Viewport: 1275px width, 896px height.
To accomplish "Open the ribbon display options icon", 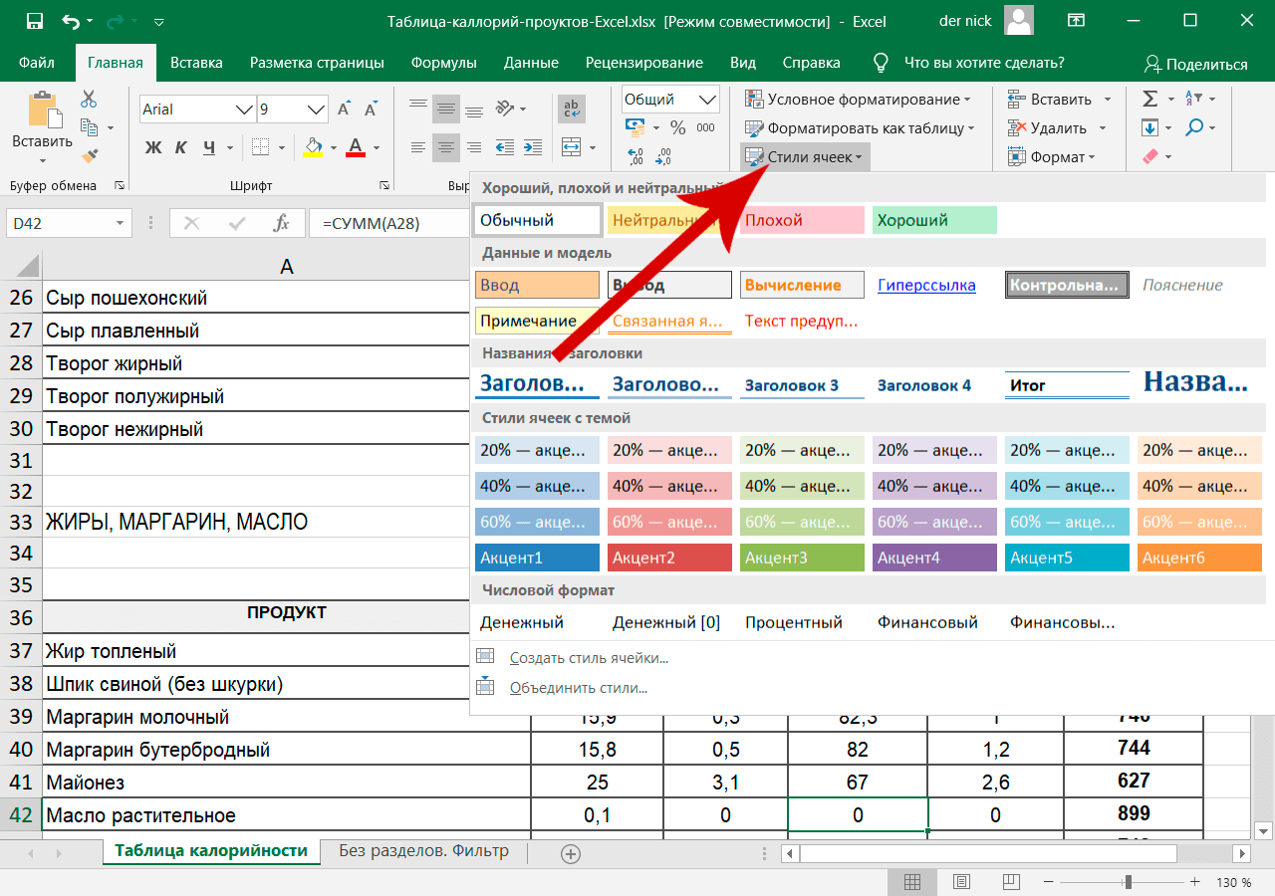I will click(1076, 21).
